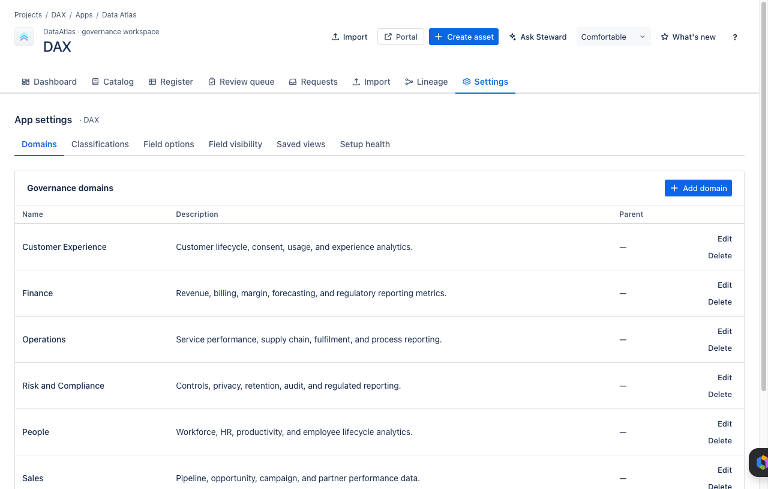The image size is (768, 489).
Task: Click the Create asset button
Action: (464, 37)
